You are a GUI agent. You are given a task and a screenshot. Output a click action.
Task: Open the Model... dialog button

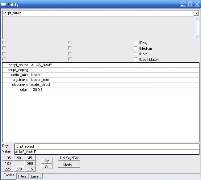coord(69,165)
